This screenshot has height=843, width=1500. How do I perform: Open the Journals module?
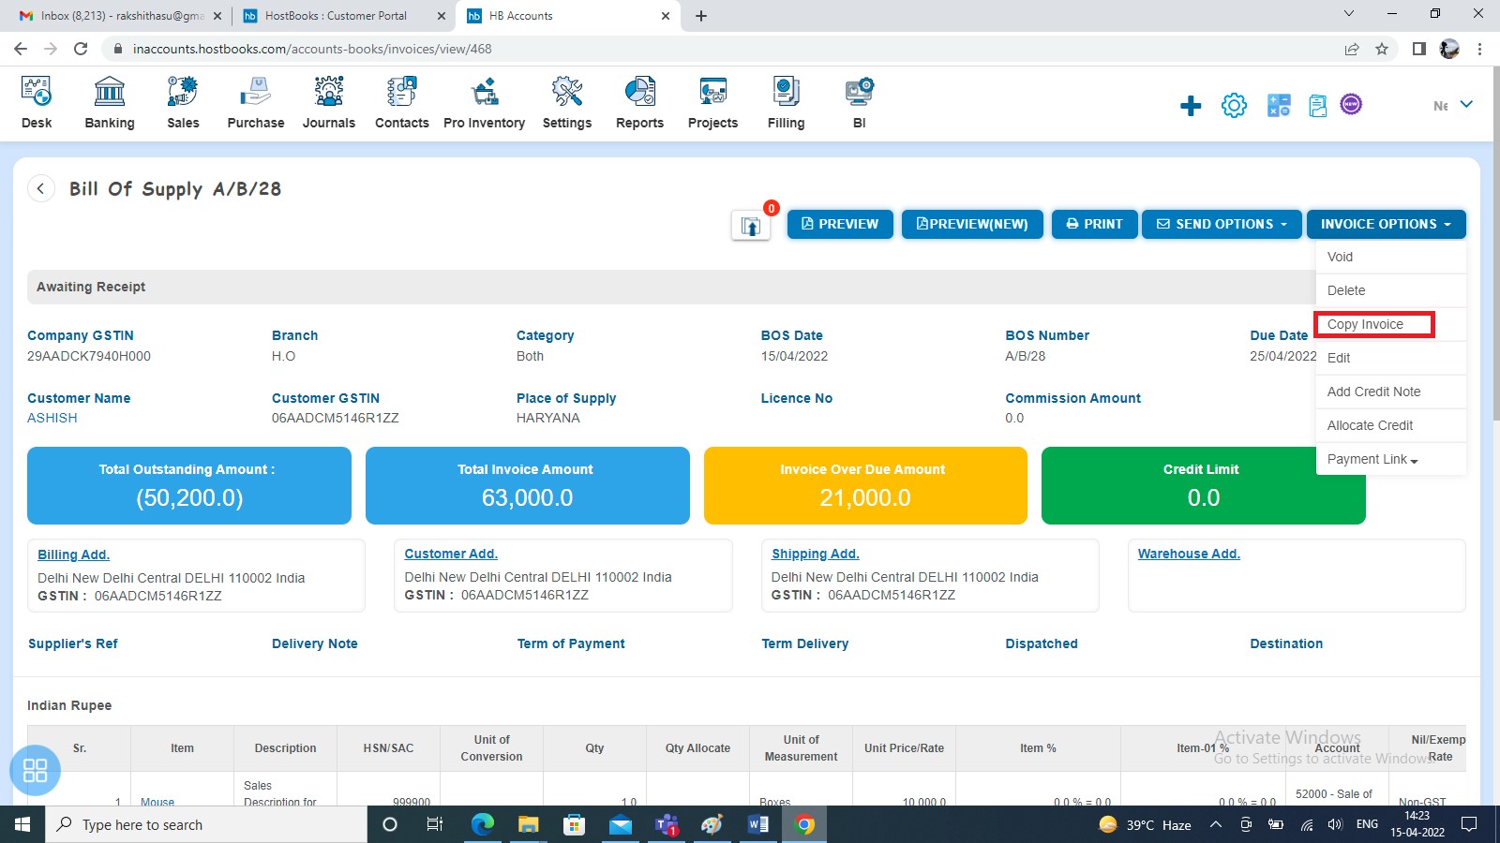click(x=329, y=103)
